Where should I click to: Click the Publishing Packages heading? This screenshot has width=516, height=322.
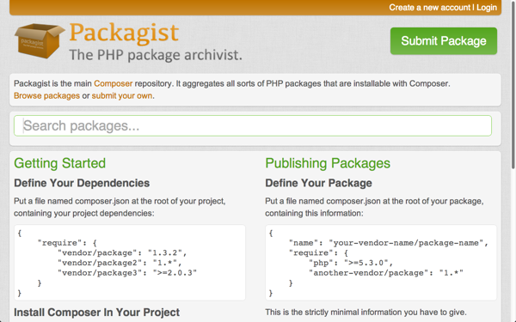pos(328,163)
